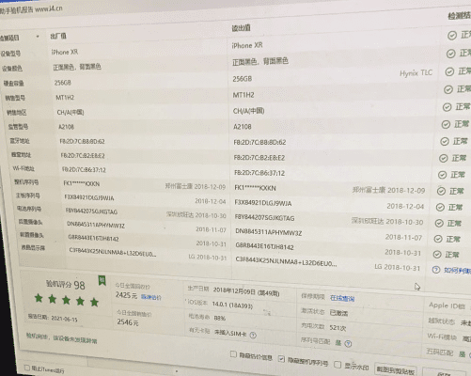Click the Hynix TLC text
The image size is (471, 376).
coord(416,73)
